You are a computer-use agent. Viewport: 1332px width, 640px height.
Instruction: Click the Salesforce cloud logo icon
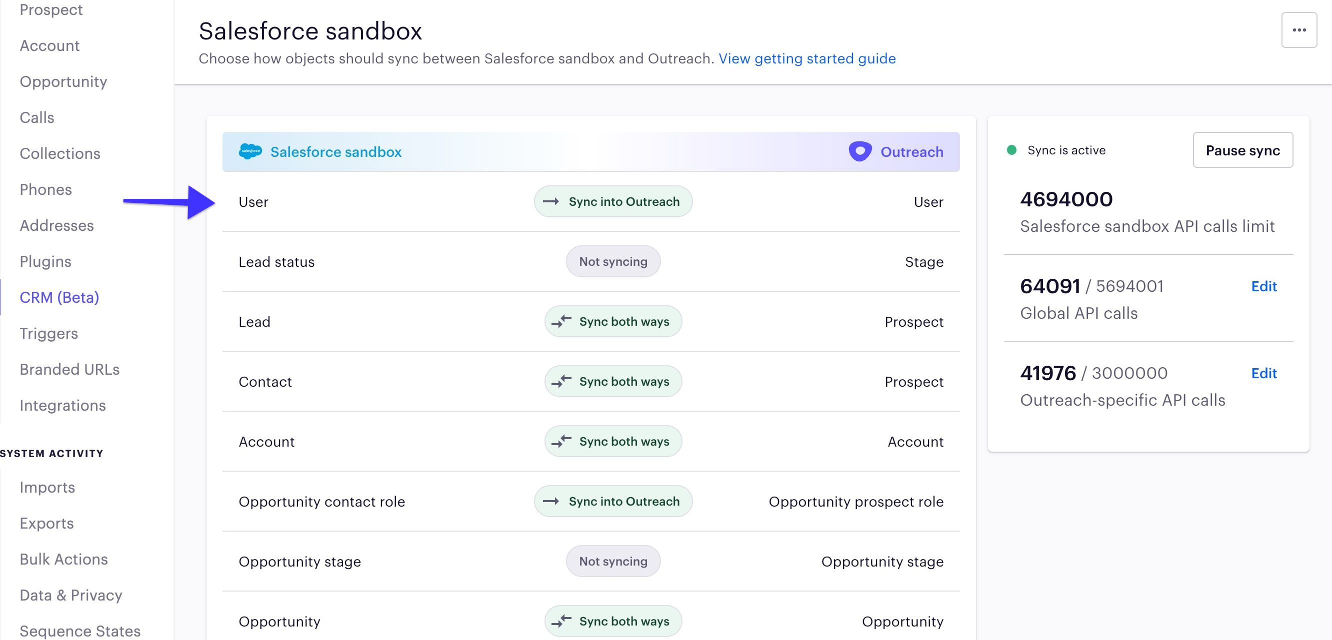[x=250, y=151]
